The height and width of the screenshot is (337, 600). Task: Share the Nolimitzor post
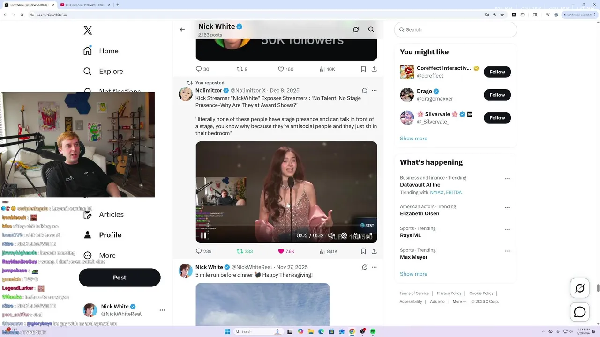pos(374,251)
